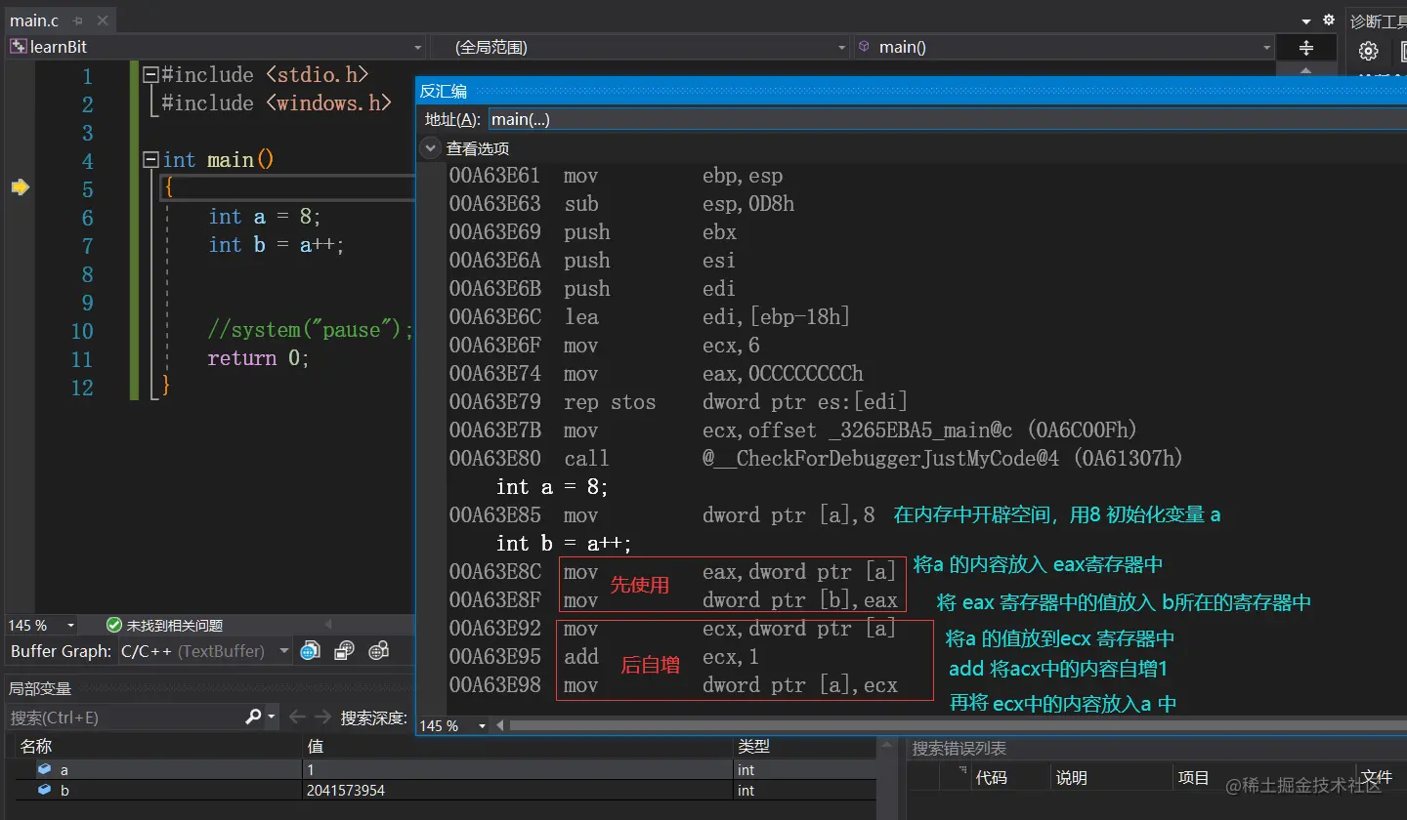
Task: Click the 说明 column in error list
Action: (1072, 778)
